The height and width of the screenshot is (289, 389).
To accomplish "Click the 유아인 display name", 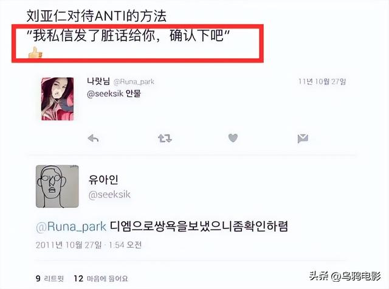I will (103, 180).
